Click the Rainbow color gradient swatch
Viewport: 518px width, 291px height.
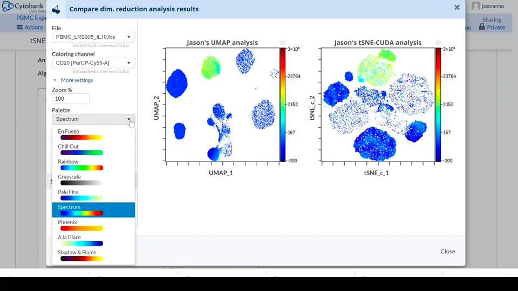(81, 168)
